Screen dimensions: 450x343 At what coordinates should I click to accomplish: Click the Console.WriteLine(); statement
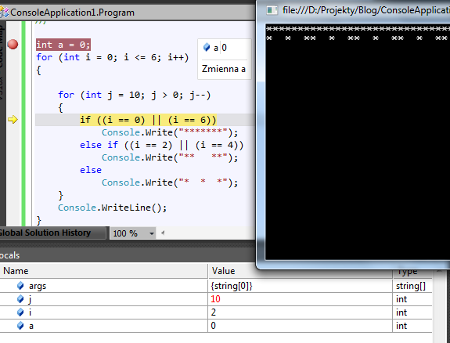[x=112, y=208]
